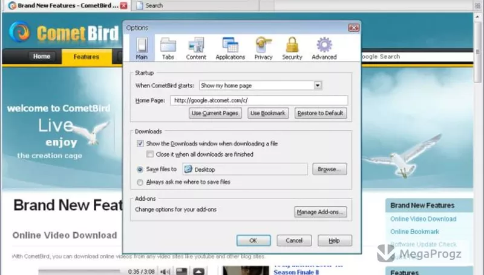
Task: Close the Options dialog with the X
Action: point(354,28)
